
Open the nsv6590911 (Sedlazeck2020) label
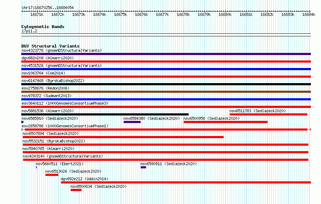168,164
